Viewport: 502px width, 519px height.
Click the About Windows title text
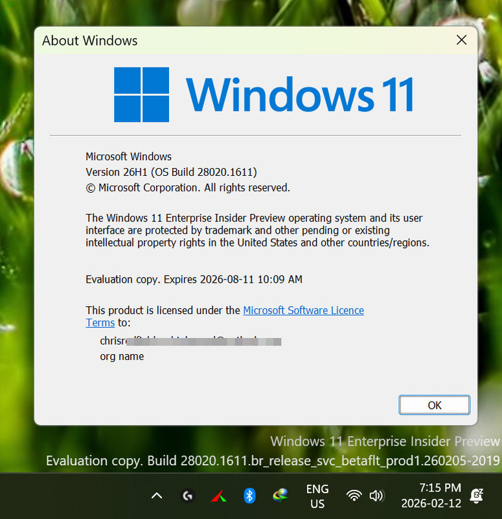89,41
